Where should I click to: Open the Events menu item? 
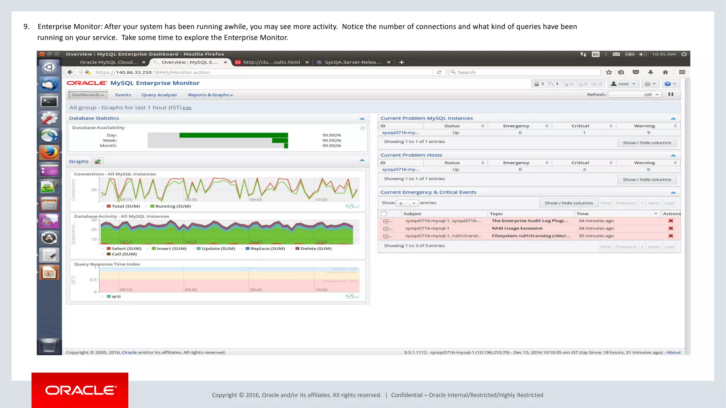point(123,95)
